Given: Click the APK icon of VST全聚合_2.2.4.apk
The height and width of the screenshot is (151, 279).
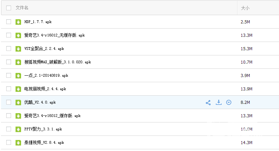Looking at the screenshot, I should point(18,49).
